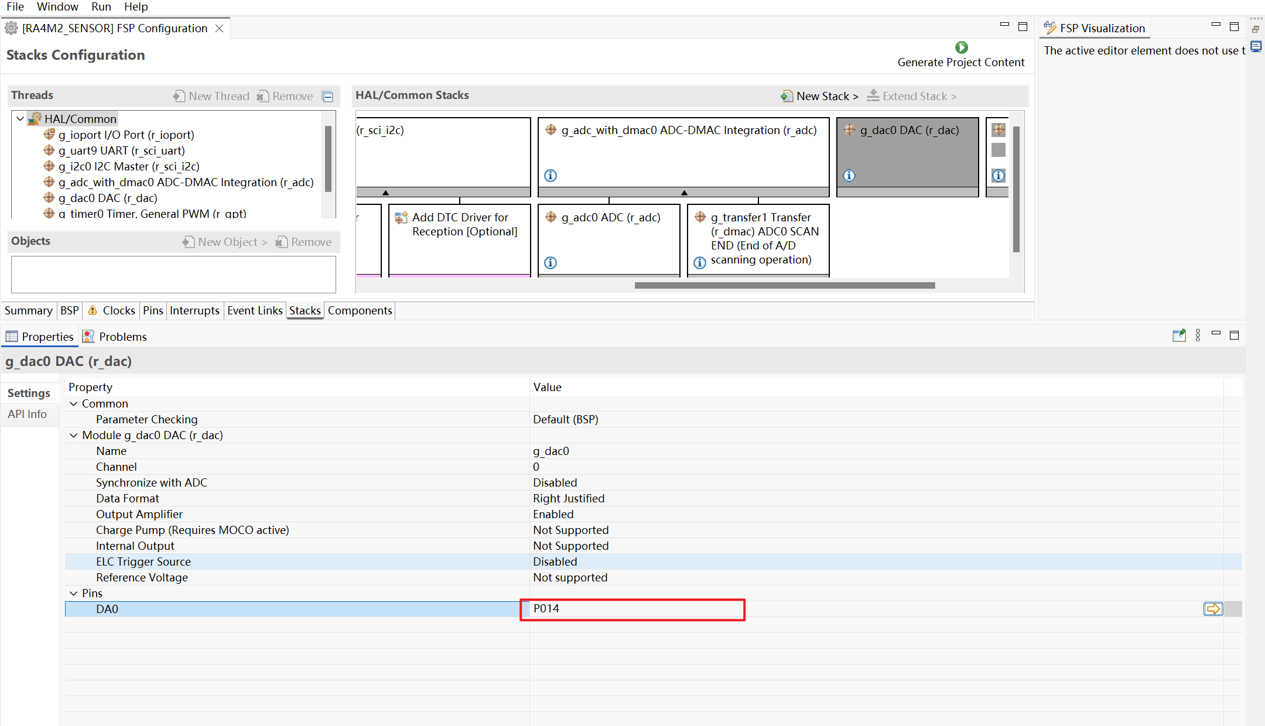Click the FSP Visualization tab icon
Screen dimensions: 1265x726
[1049, 28]
